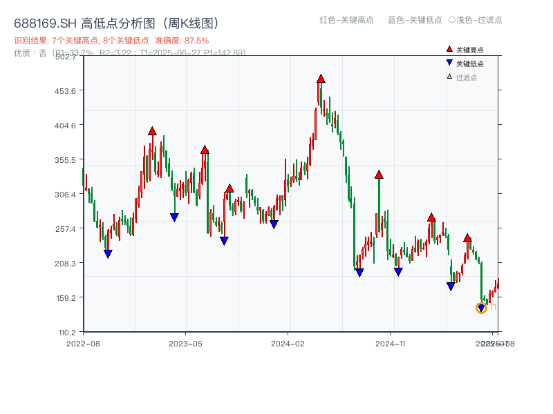Select the circled orange filter point at chart bottom
553x414 pixels.
click(482, 308)
